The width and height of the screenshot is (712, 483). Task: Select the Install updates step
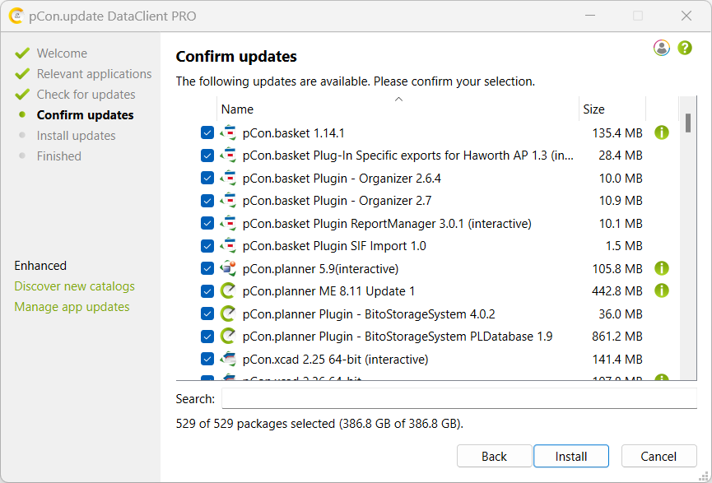coord(76,135)
